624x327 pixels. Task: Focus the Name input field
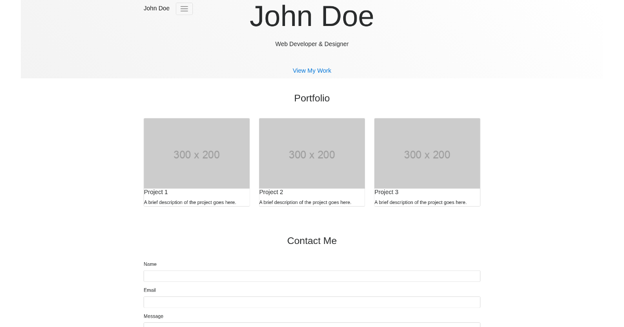(311, 276)
